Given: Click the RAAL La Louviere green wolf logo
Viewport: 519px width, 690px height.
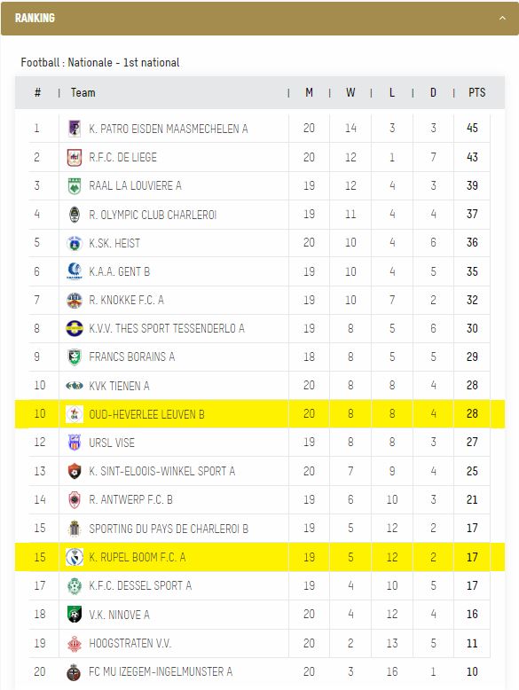Looking at the screenshot, I should [x=75, y=185].
